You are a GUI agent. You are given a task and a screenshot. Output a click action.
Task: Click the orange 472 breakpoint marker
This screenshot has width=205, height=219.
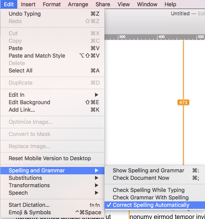point(183,102)
